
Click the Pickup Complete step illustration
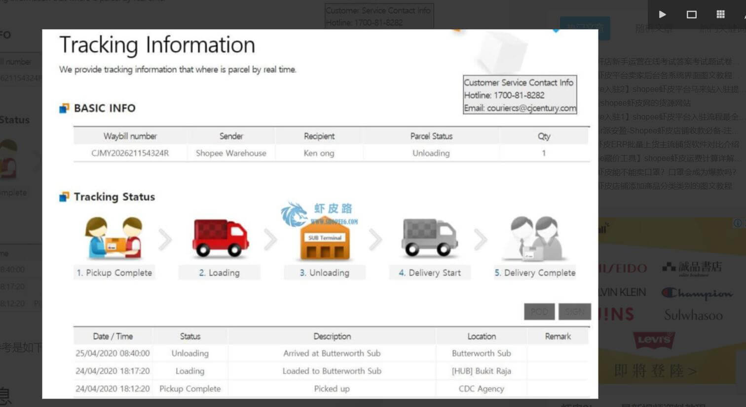(114, 239)
